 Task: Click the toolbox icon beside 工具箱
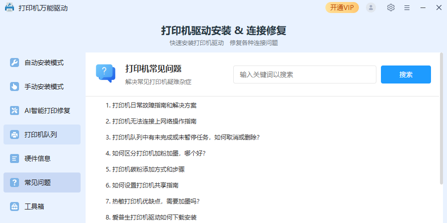point(15,206)
